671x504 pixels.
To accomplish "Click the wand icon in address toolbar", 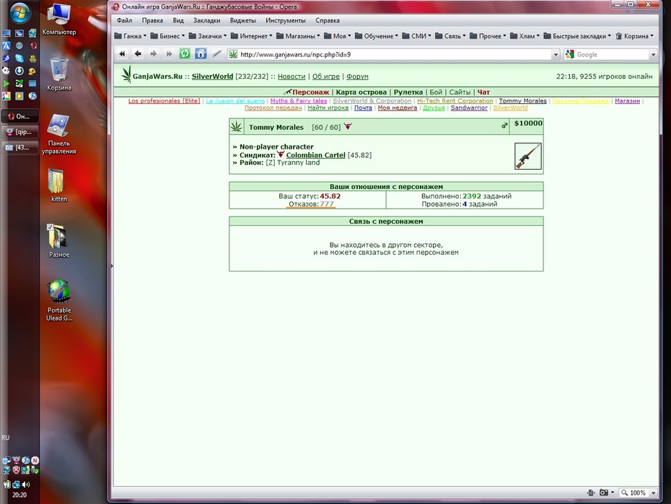I will pos(217,54).
